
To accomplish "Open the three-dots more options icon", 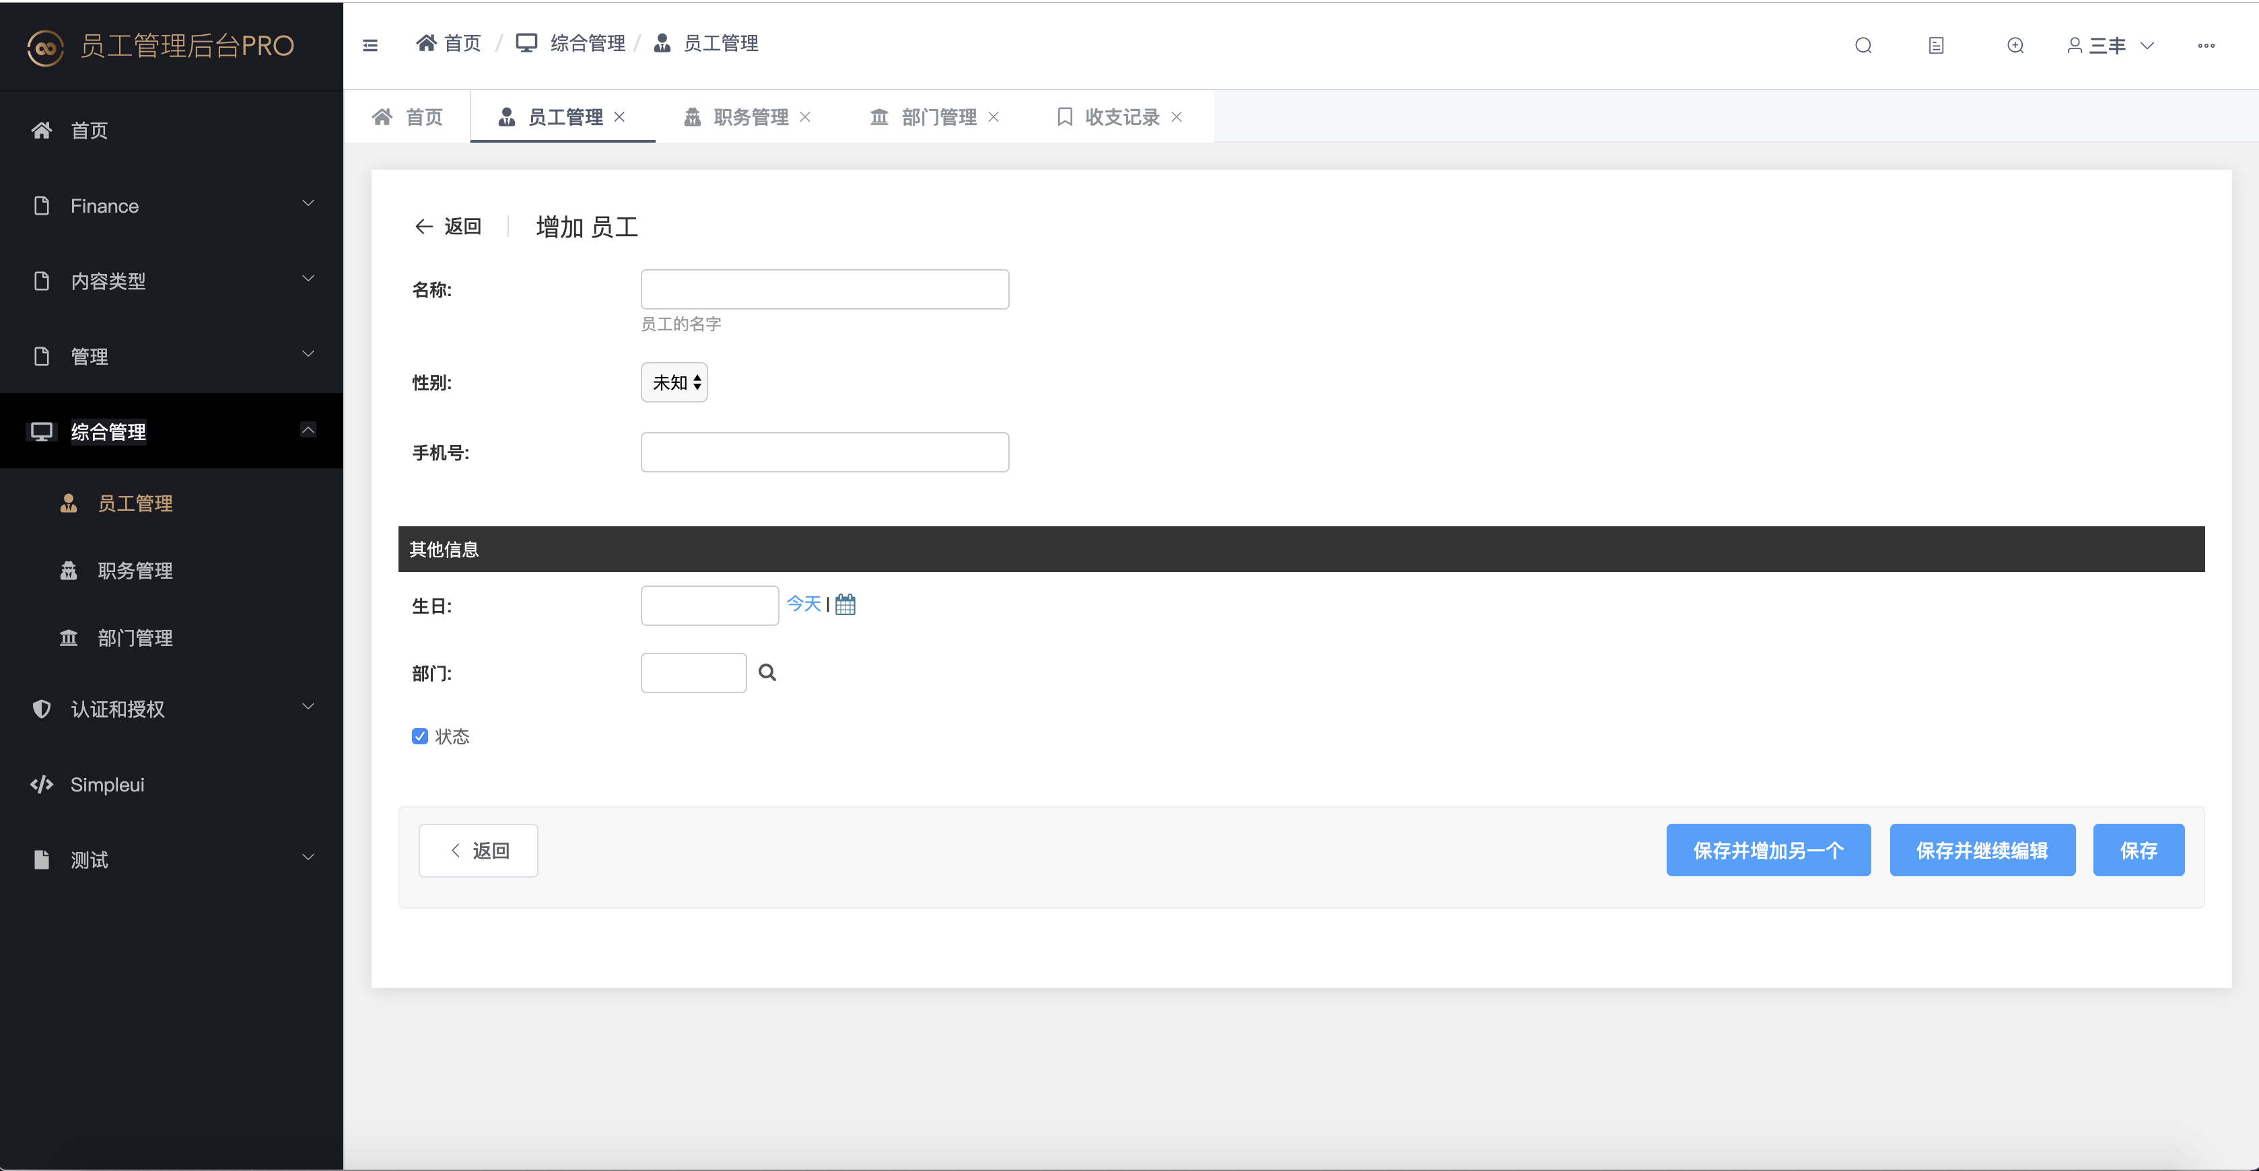I will (x=2206, y=46).
